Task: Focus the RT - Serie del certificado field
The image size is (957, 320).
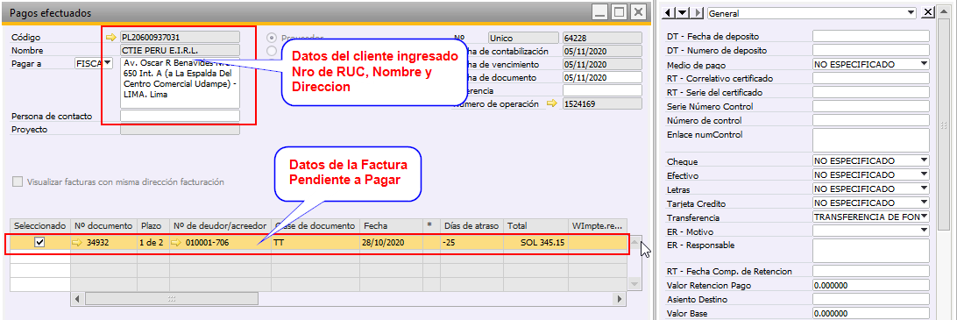Action: point(871,92)
